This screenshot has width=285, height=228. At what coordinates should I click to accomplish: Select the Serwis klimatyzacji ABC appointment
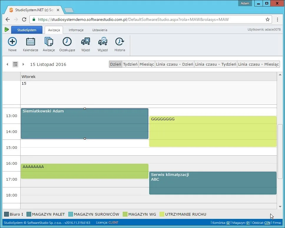[x=213, y=183]
